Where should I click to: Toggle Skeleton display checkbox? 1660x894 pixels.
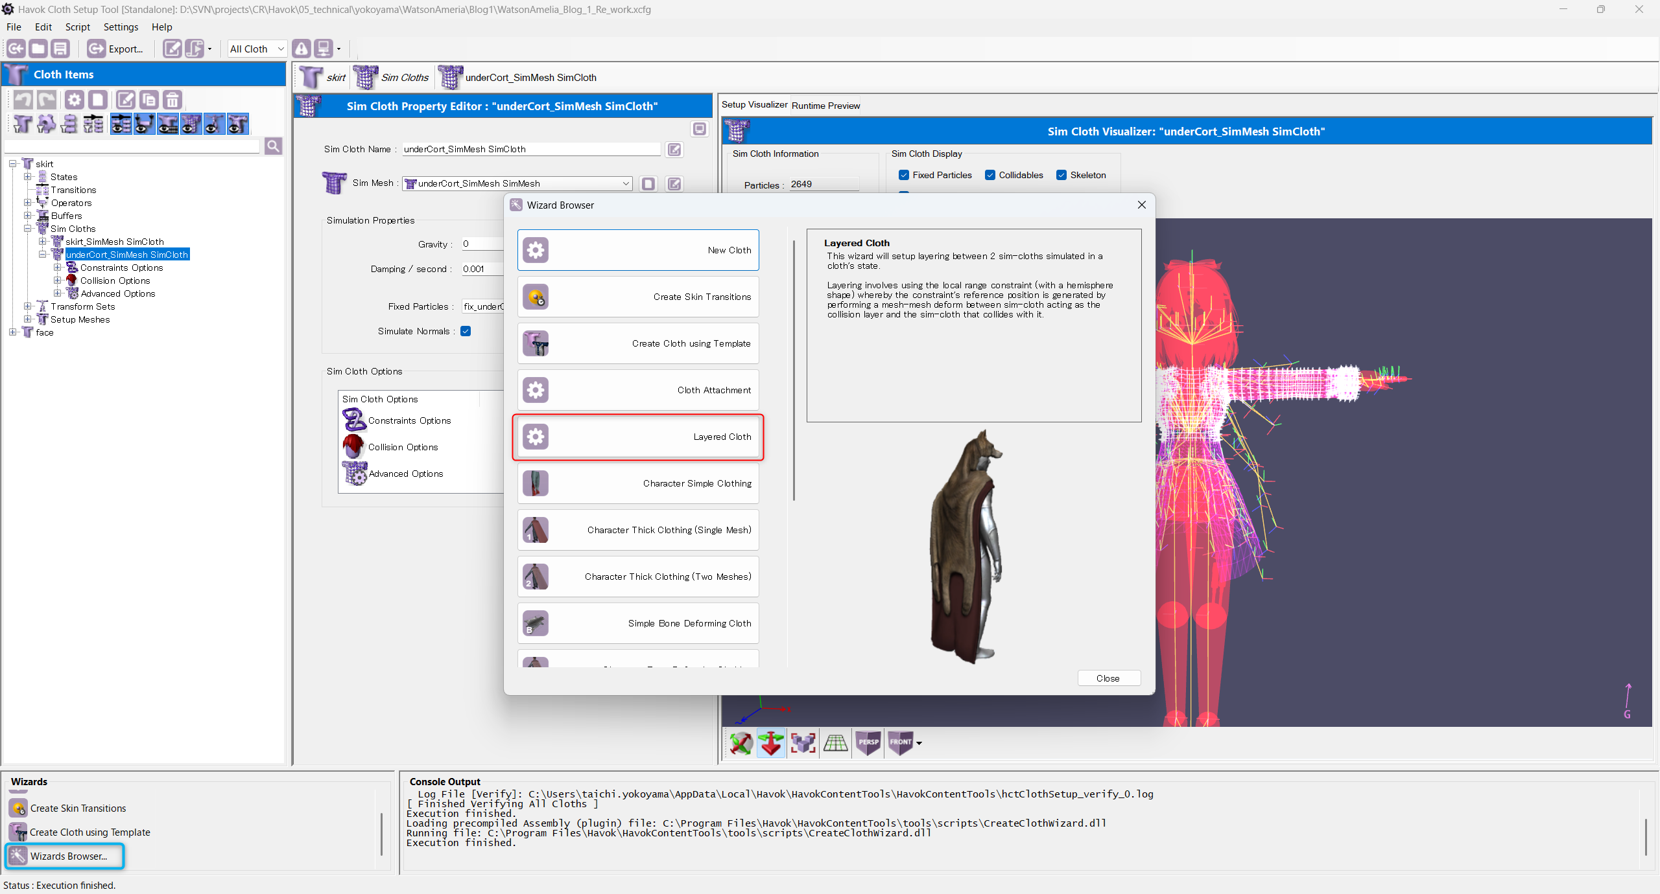coord(1061,175)
